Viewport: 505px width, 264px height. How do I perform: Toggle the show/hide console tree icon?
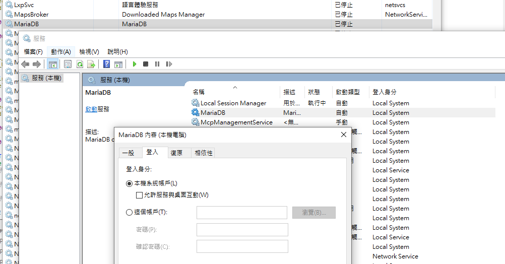coord(53,64)
